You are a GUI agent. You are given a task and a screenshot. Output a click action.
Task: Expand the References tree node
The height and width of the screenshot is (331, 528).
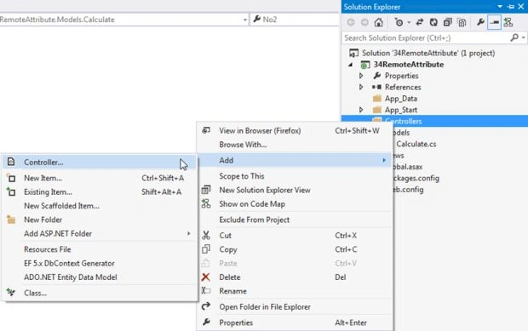[361, 87]
